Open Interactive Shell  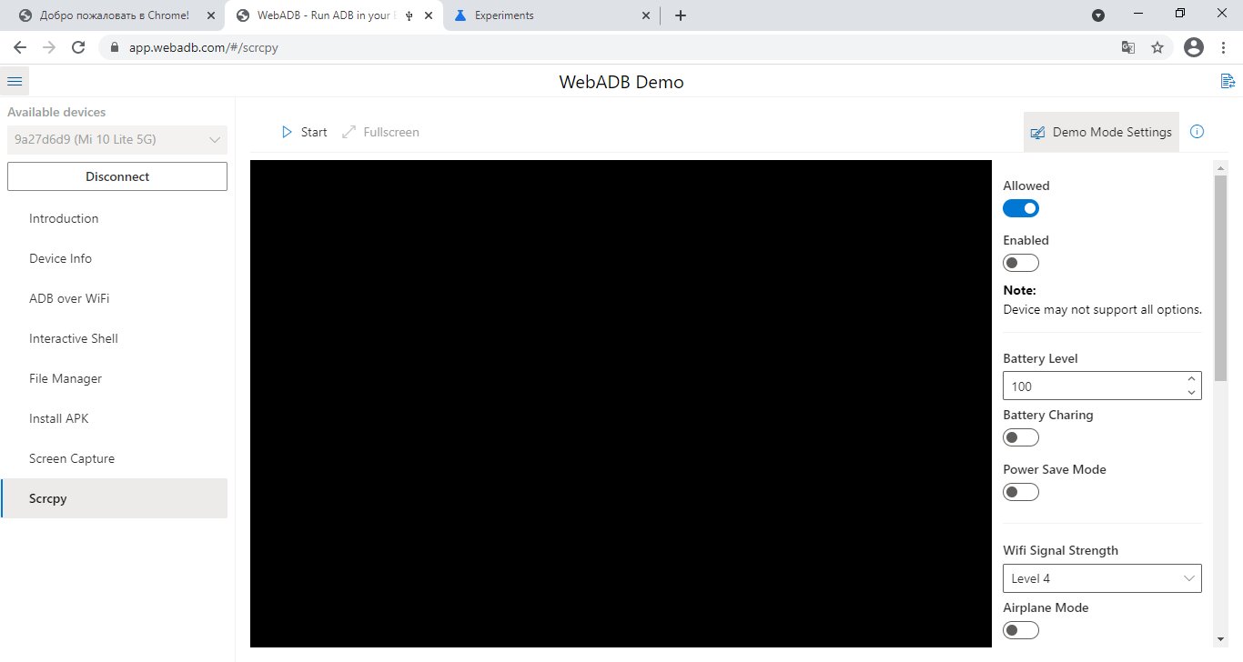[x=114, y=338]
